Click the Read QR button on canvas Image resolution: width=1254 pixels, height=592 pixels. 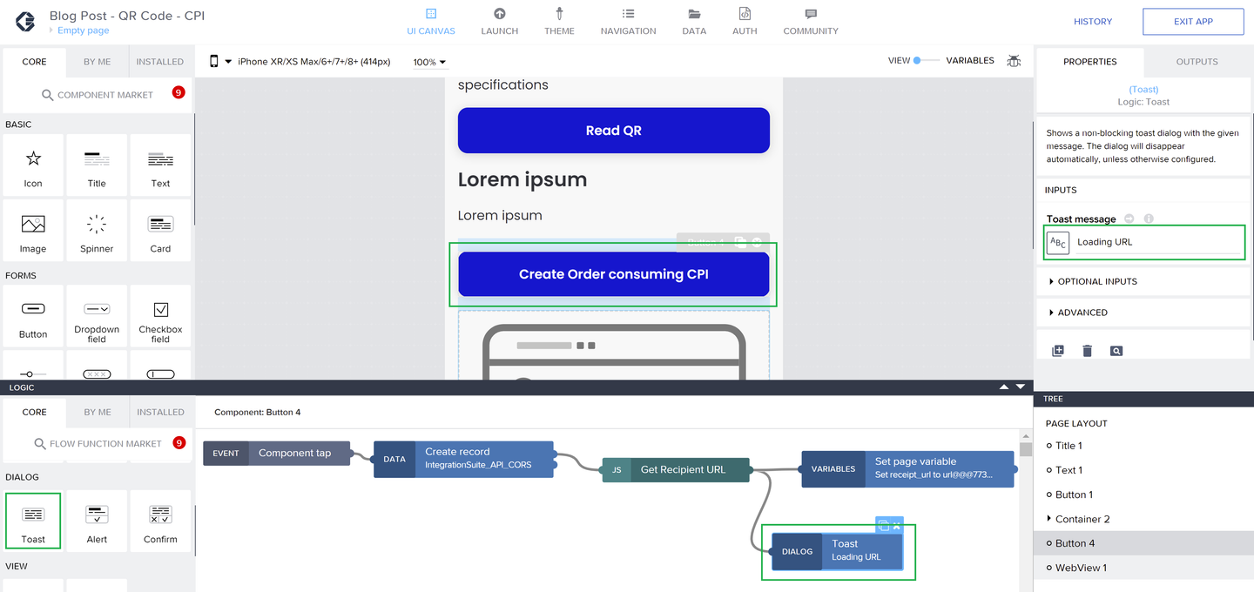tap(614, 131)
